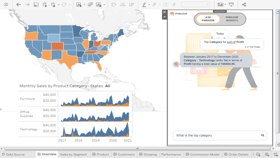The width and height of the screenshot is (280, 158).
Task: Save the workbook with the save icon
Action: (36, 5)
